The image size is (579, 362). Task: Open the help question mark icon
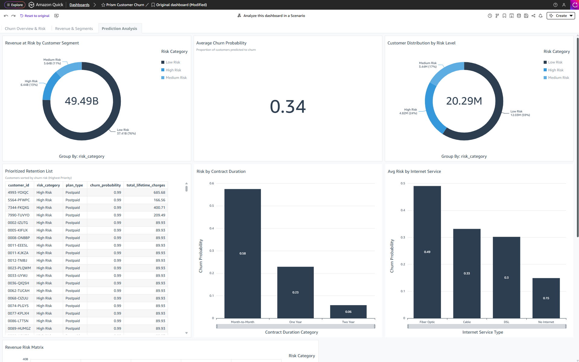pos(555,5)
